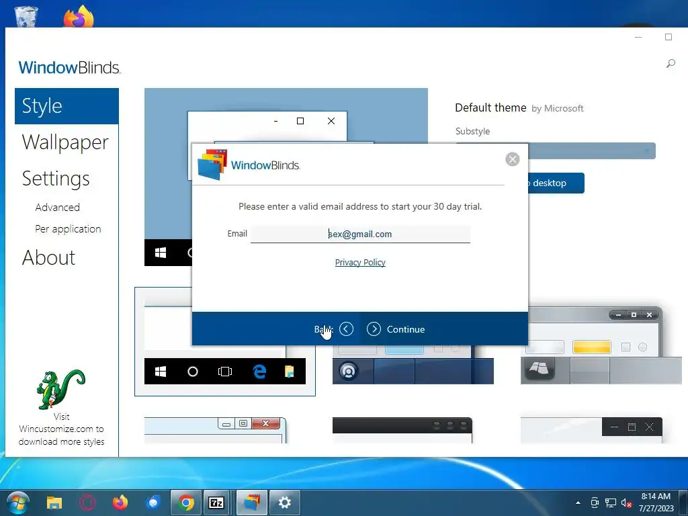Click the search magnifier icon
The image size is (688, 516).
click(x=671, y=64)
